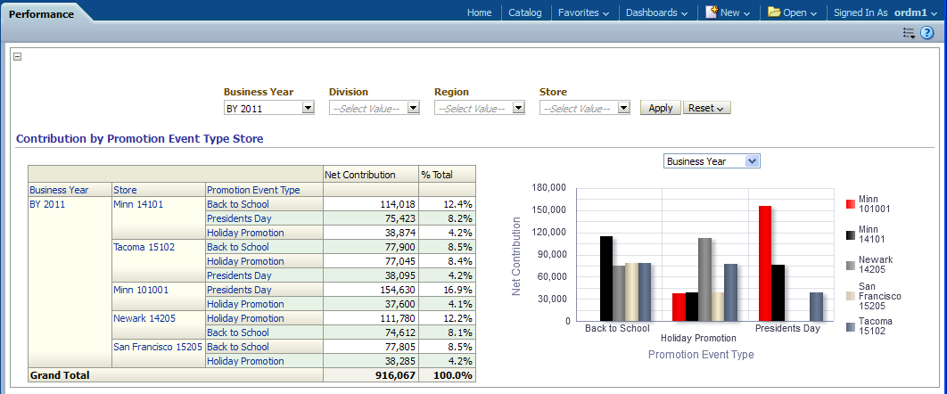The width and height of the screenshot is (947, 394).
Task: Open the Dashboards menu
Action: coord(655,12)
